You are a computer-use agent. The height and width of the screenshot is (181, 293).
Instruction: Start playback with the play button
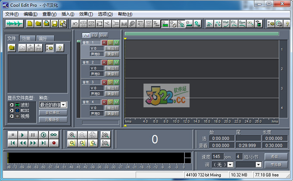click(x=23, y=135)
